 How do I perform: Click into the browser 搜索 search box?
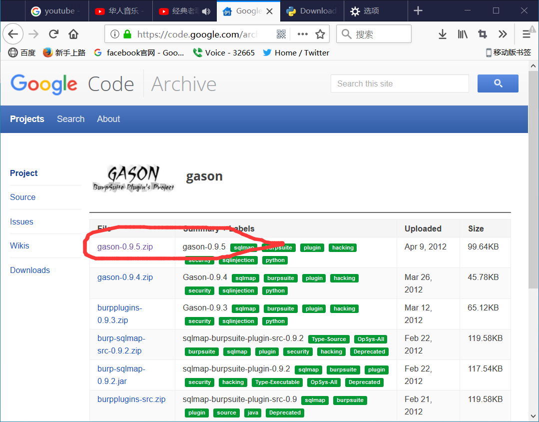[374, 34]
